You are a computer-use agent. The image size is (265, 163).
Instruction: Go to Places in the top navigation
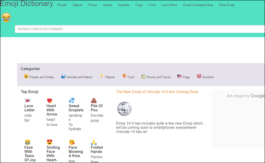point(93,5)
